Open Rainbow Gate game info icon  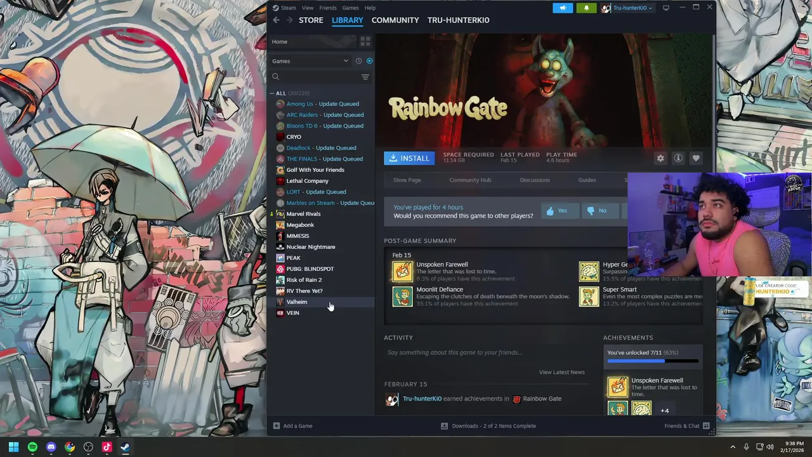pos(678,158)
